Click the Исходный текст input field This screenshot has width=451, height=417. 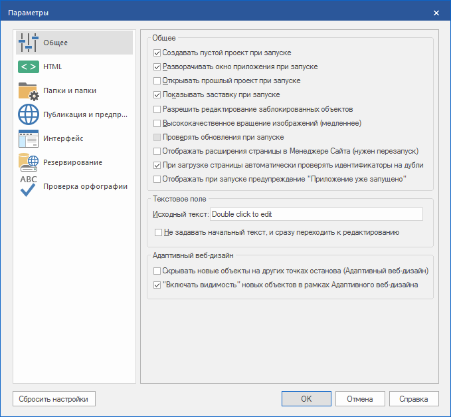(316, 214)
